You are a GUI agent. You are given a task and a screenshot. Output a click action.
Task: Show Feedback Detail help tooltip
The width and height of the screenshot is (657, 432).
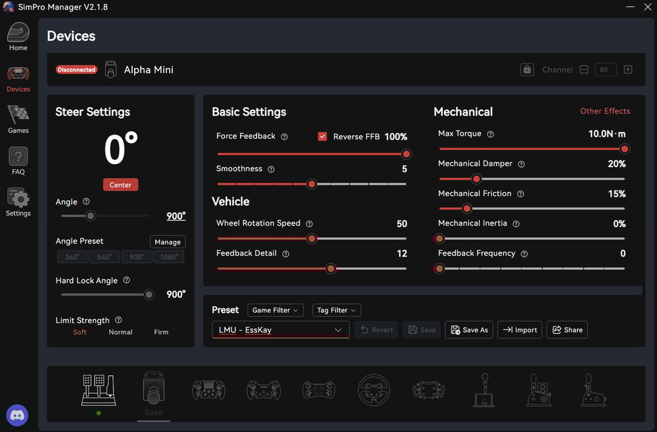tap(286, 254)
